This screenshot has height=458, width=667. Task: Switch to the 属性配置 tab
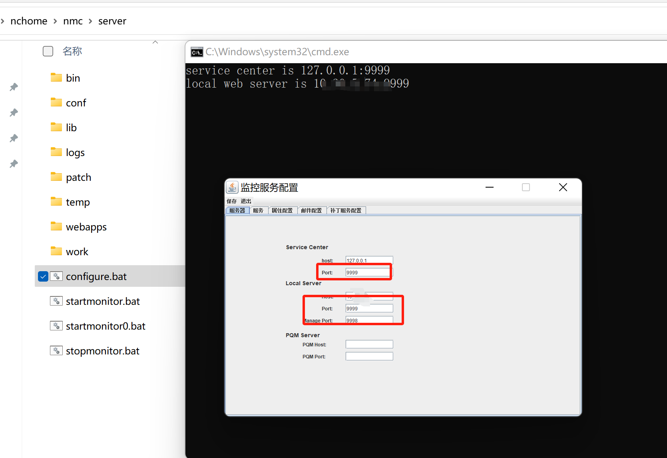282,210
